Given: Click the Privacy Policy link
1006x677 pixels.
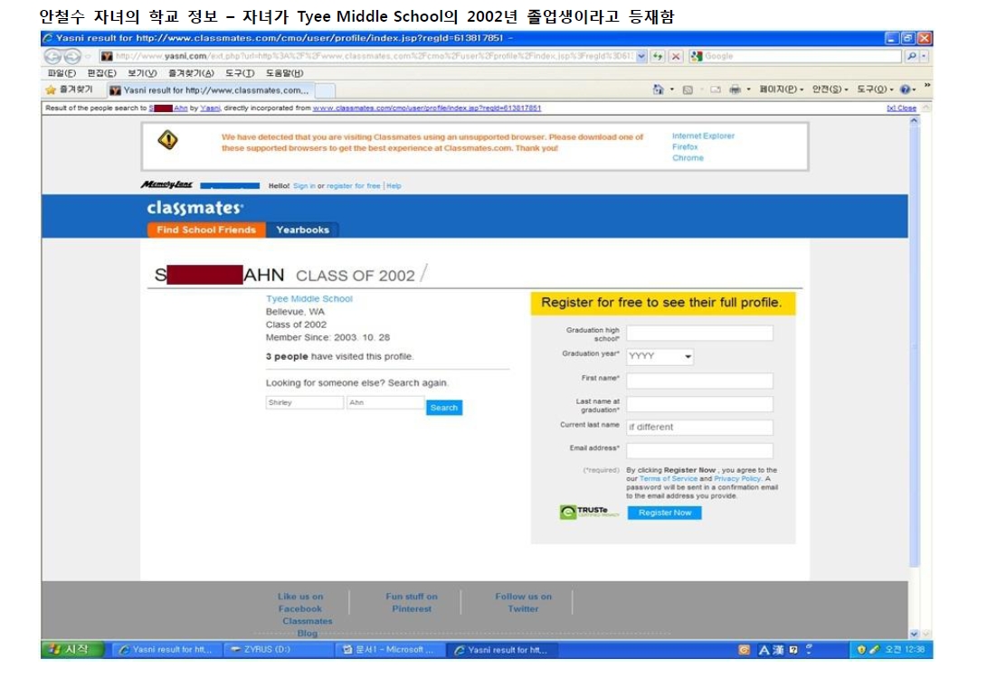Looking at the screenshot, I should (737, 479).
